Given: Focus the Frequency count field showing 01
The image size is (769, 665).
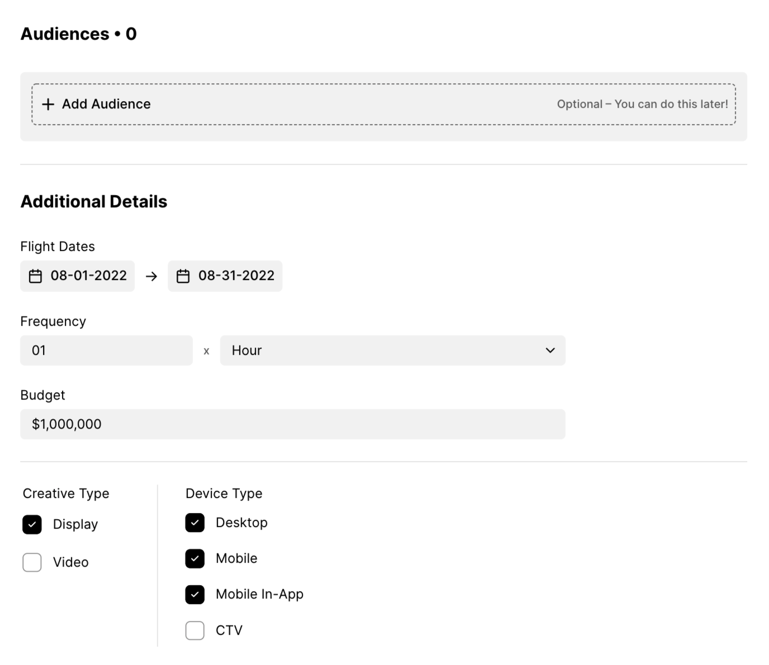Looking at the screenshot, I should [x=106, y=350].
